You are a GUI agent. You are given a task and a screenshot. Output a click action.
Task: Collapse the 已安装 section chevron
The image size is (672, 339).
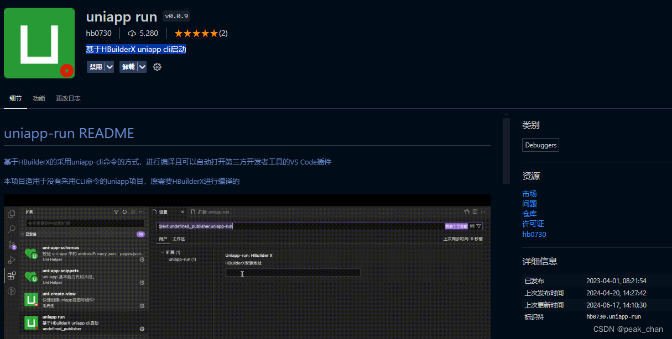click(x=22, y=235)
